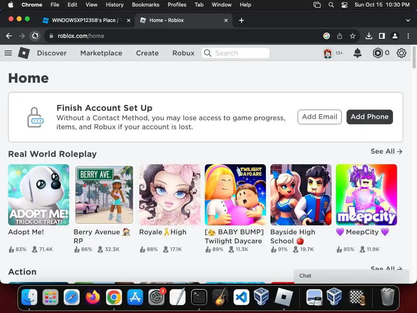Click the Add Phone button
The image size is (417, 313).
tap(369, 117)
